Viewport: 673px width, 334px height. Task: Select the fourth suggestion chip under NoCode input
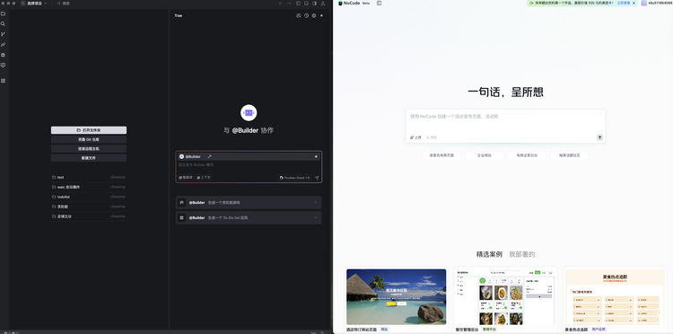570,155
